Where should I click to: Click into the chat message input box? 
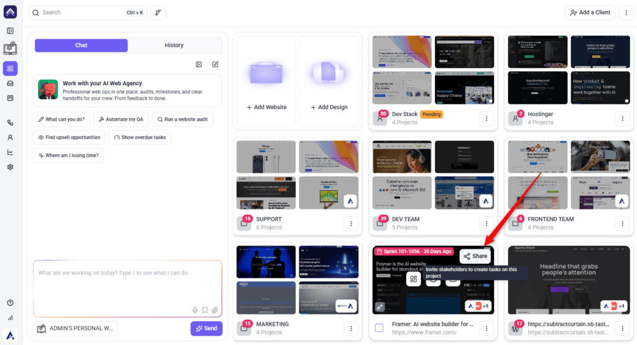pos(128,288)
